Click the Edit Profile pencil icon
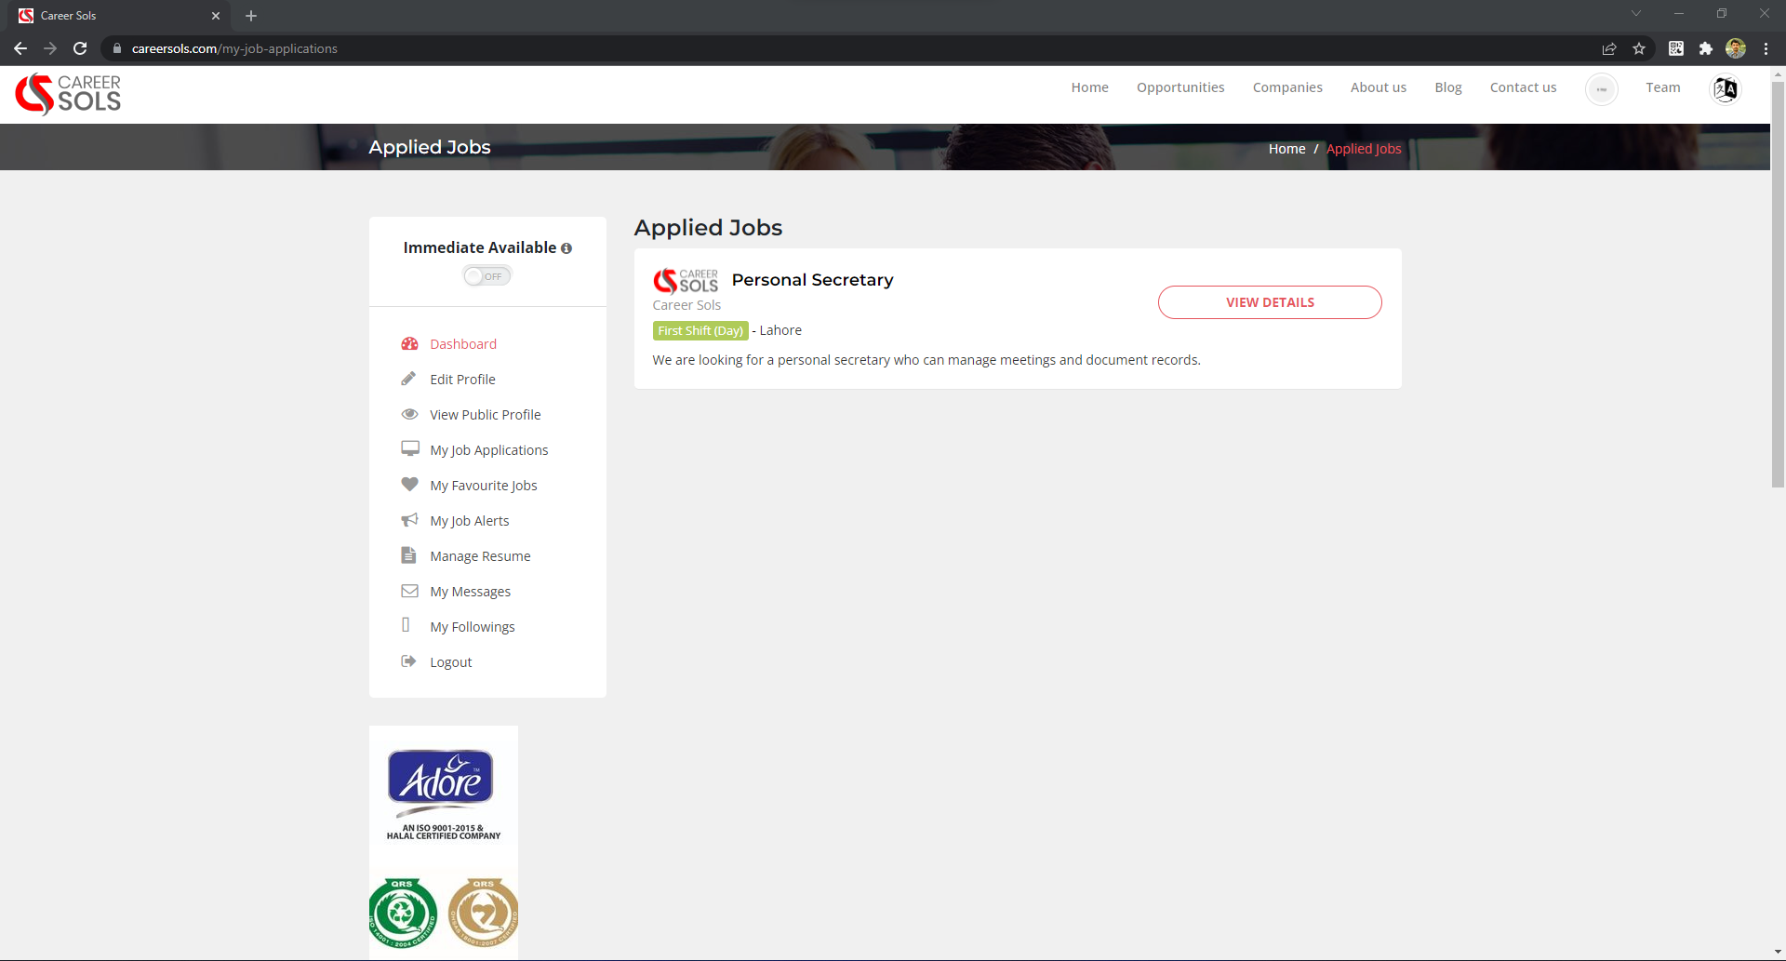1786x961 pixels. coord(408,379)
